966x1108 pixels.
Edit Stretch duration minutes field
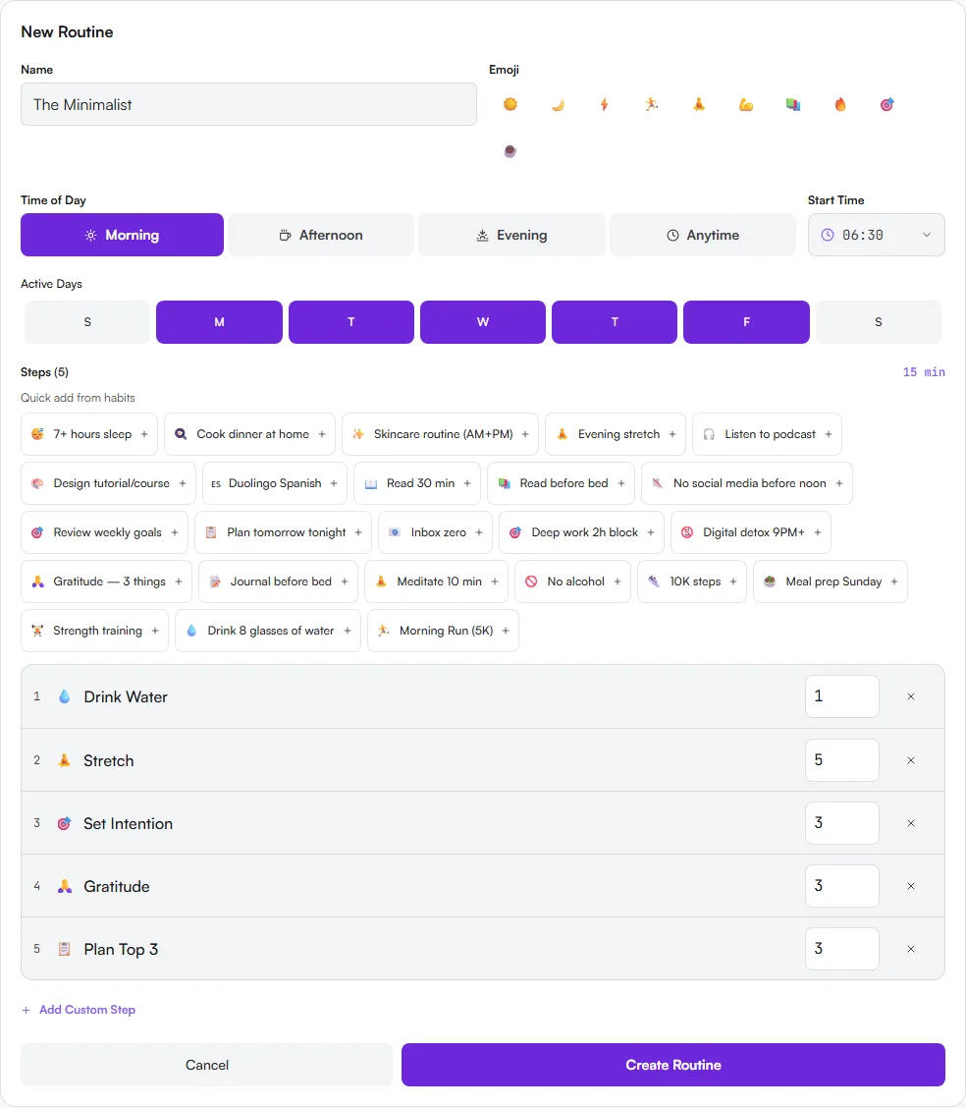[841, 760]
